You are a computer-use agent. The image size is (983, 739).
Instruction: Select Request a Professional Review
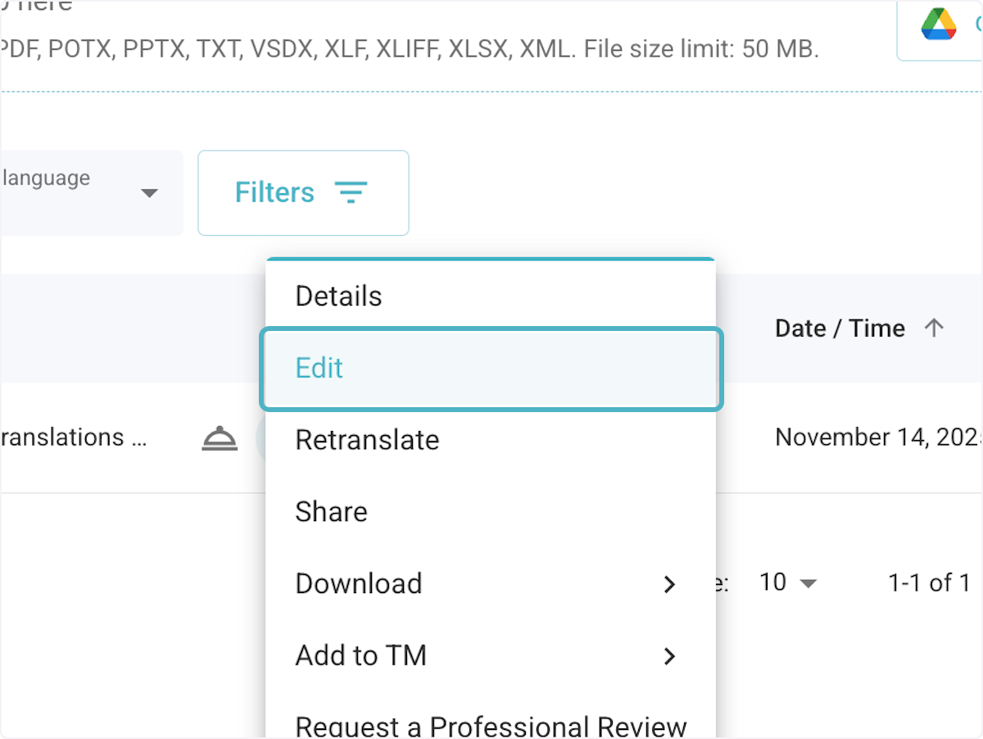coord(490,725)
